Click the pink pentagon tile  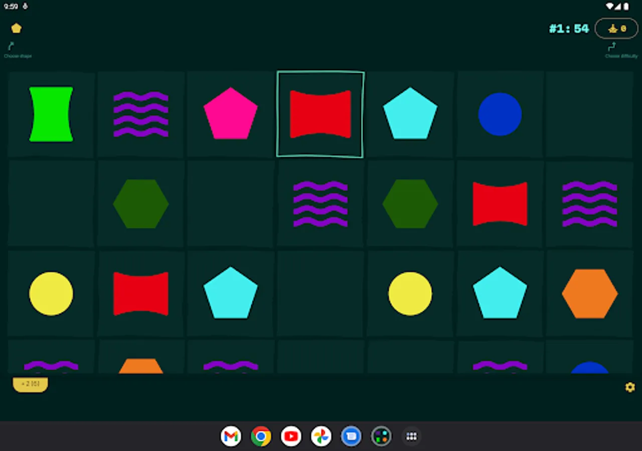pyautogui.click(x=230, y=114)
